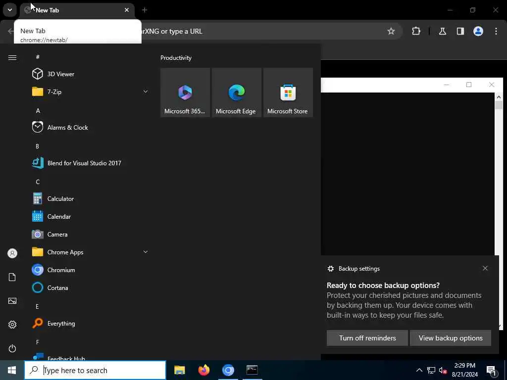Click the Productivity group header
Viewport: 507px width, 380px height.
point(176,58)
